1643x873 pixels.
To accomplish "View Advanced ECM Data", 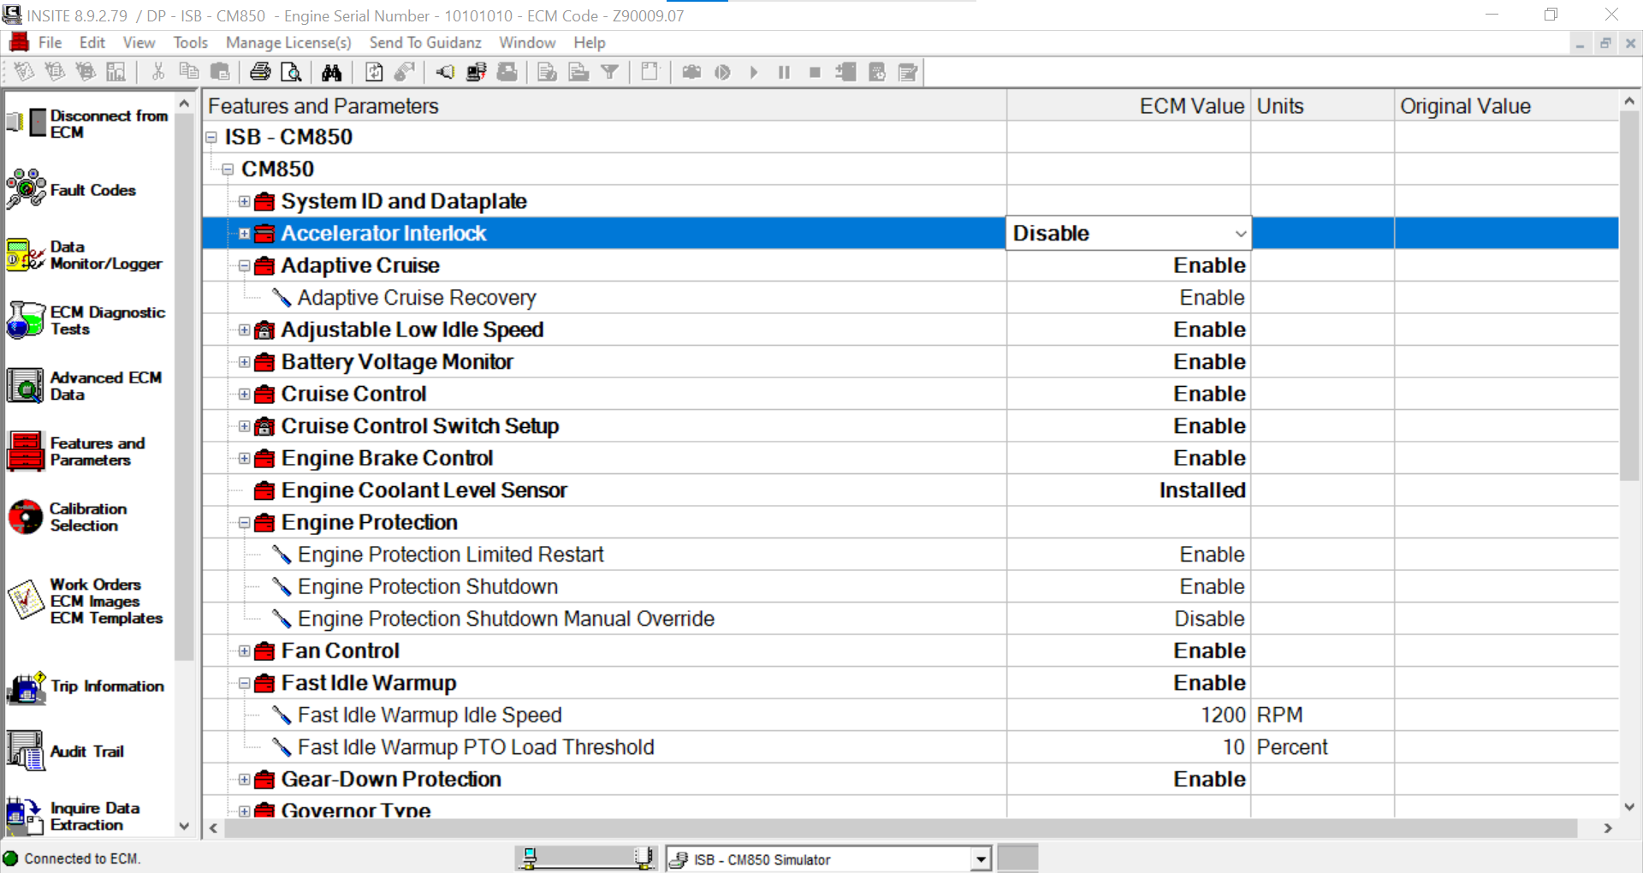I will pos(86,385).
